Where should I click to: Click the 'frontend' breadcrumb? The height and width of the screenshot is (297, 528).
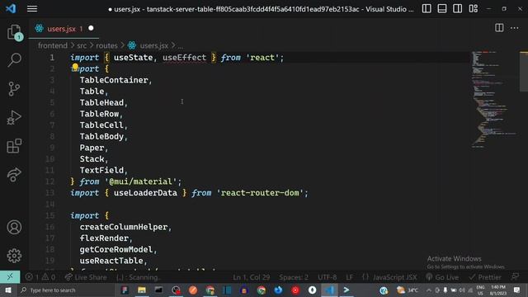[53, 45]
